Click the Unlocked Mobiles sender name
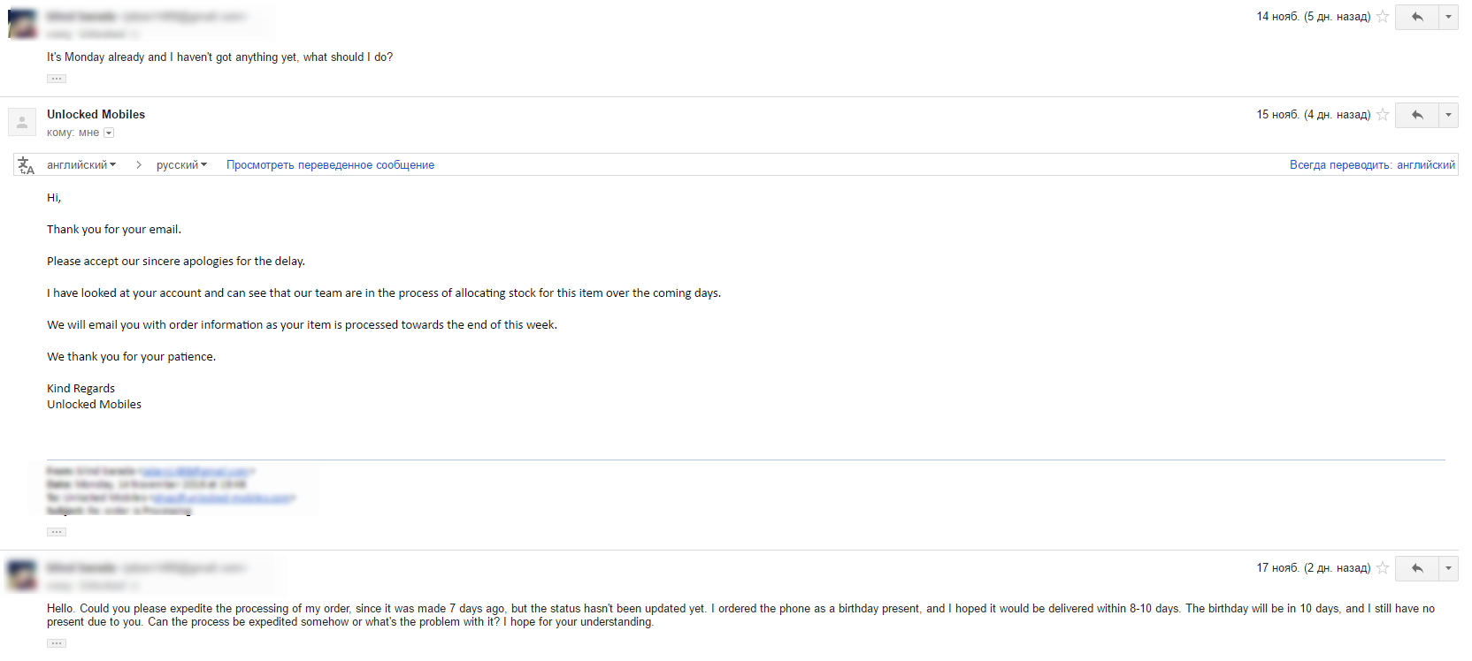 [96, 115]
